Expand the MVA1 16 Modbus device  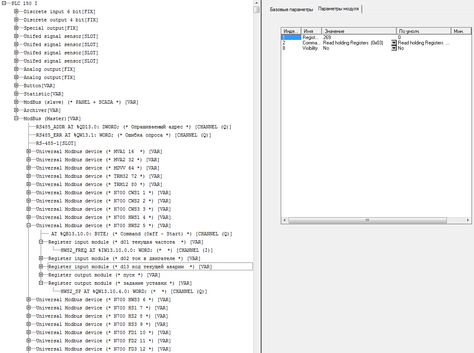[x=28, y=151]
